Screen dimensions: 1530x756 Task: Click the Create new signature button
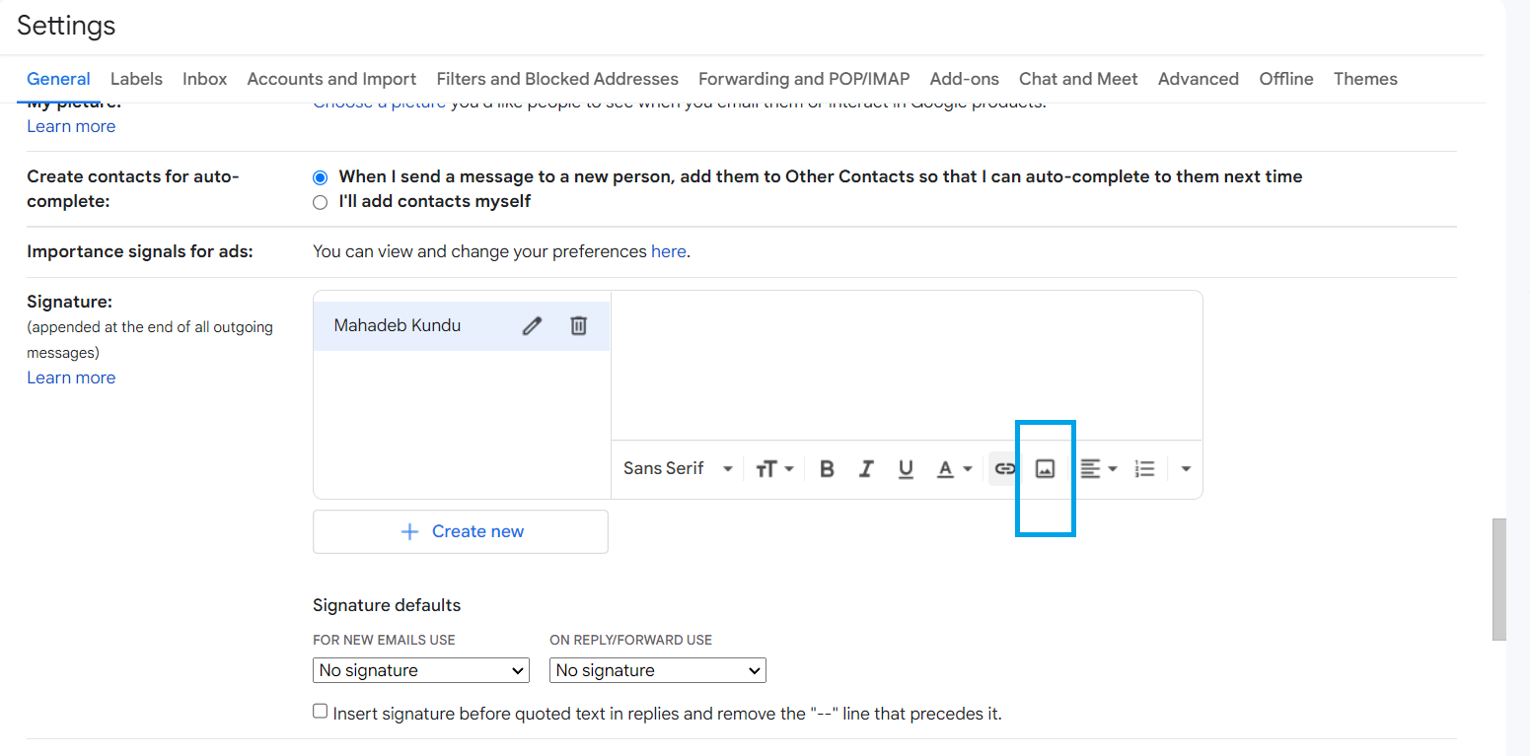(461, 531)
